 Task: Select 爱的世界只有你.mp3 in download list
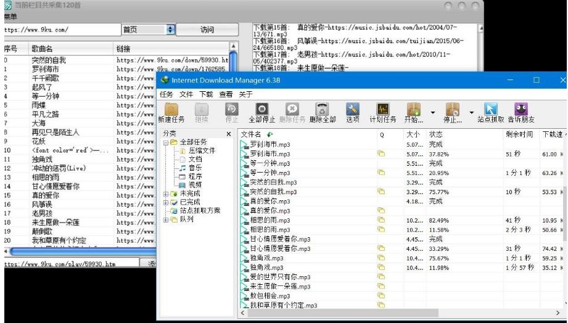tap(401, 277)
